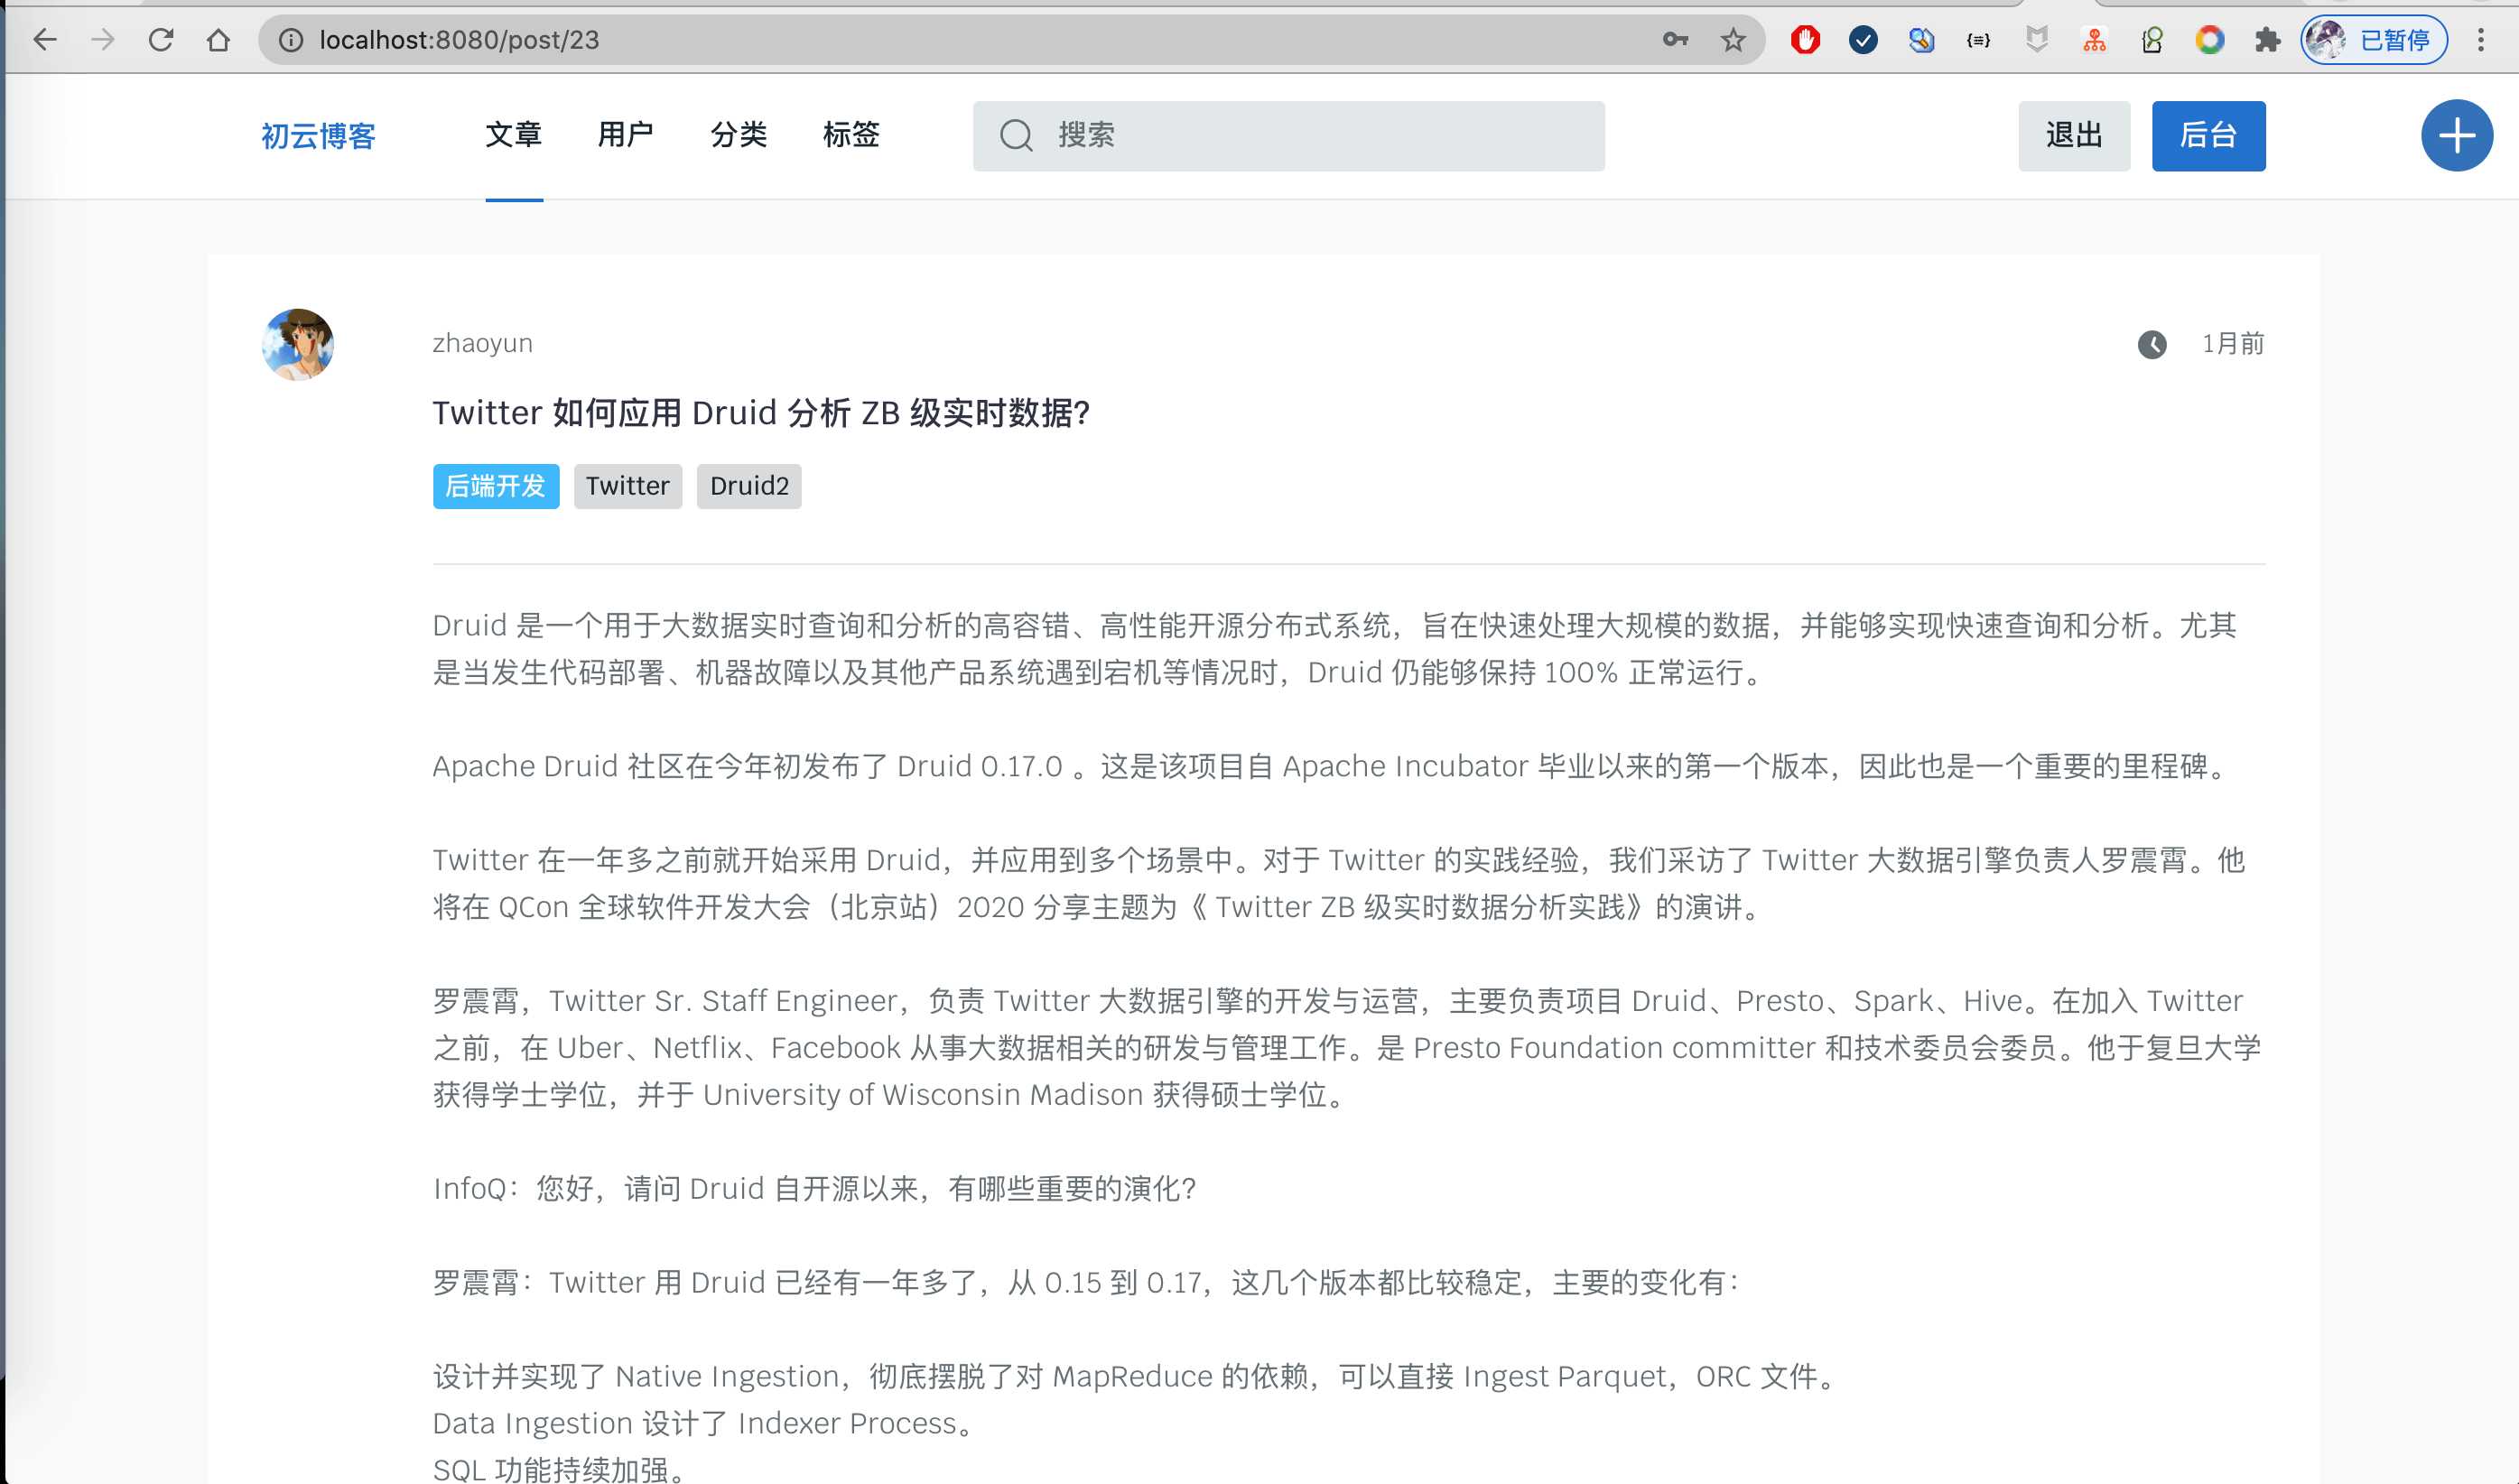Open the 后台 admin button
Image resolution: width=2519 pixels, height=1484 pixels.
pyautogui.click(x=2207, y=136)
